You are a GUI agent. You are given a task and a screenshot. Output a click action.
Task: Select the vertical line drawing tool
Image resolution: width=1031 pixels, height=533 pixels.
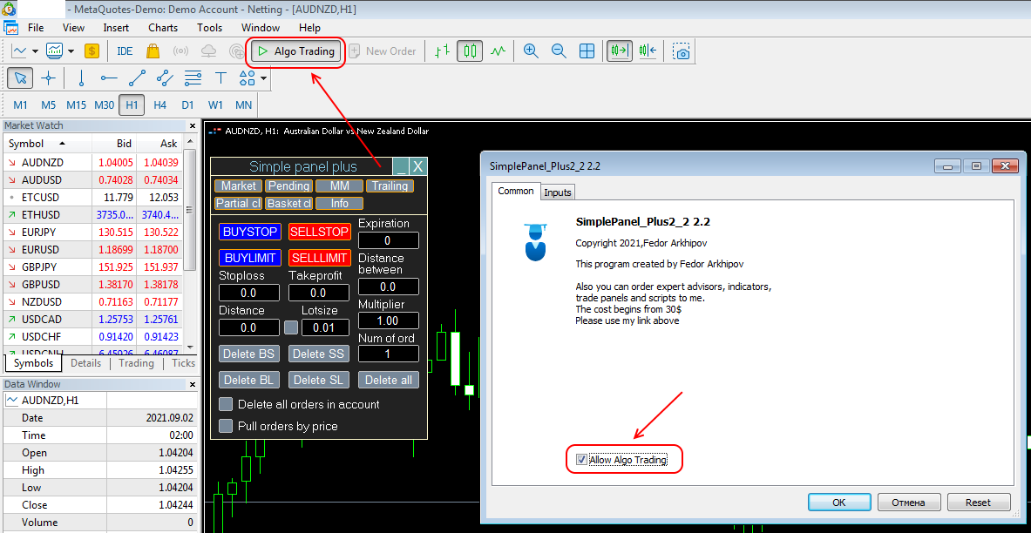click(82, 78)
